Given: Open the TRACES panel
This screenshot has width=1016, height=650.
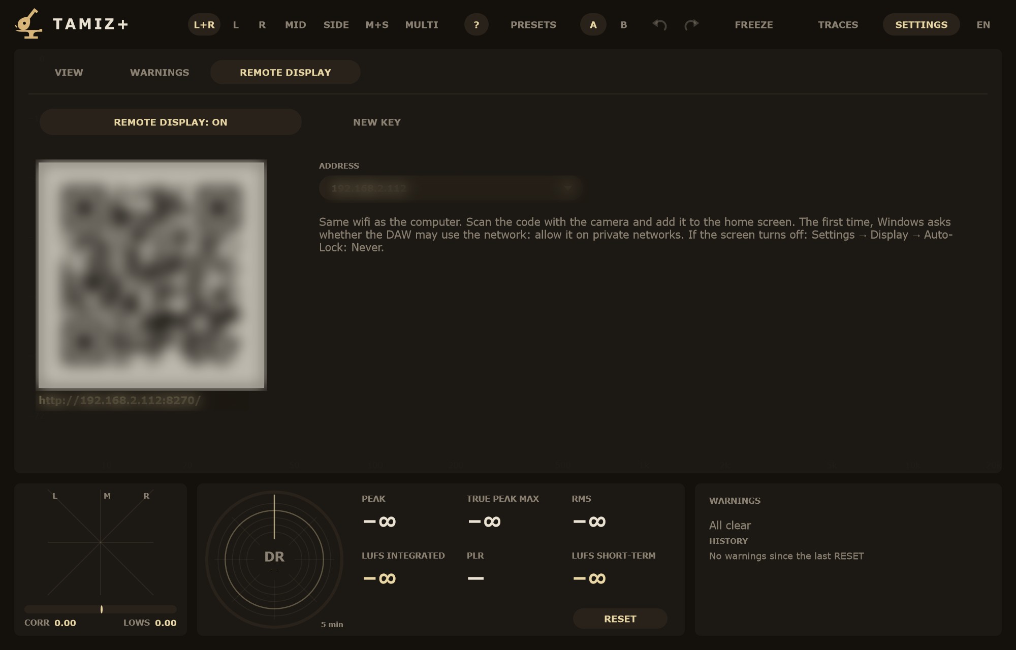Looking at the screenshot, I should click(838, 24).
